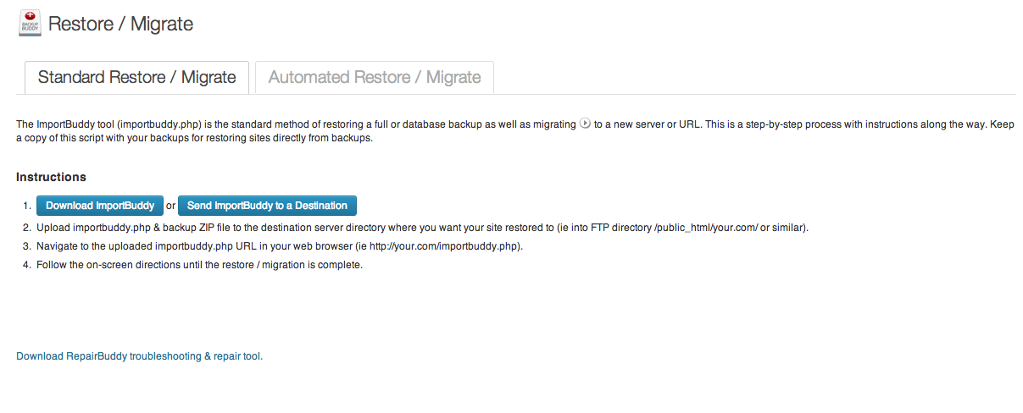Click the BackupBuddy logo icon

[x=31, y=23]
